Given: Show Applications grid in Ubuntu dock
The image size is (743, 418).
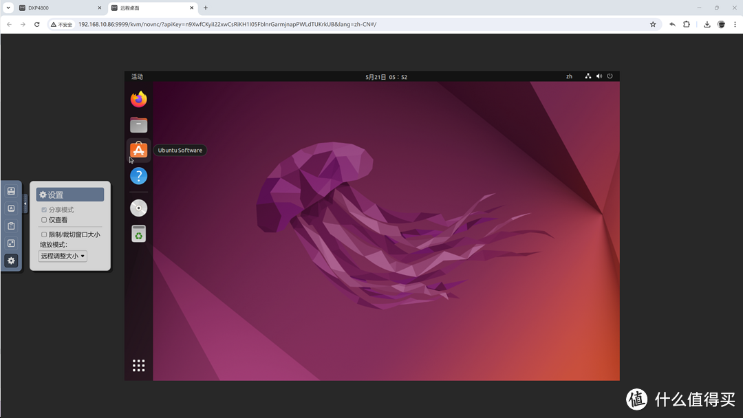Looking at the screenshot, I should coord(139,366).
